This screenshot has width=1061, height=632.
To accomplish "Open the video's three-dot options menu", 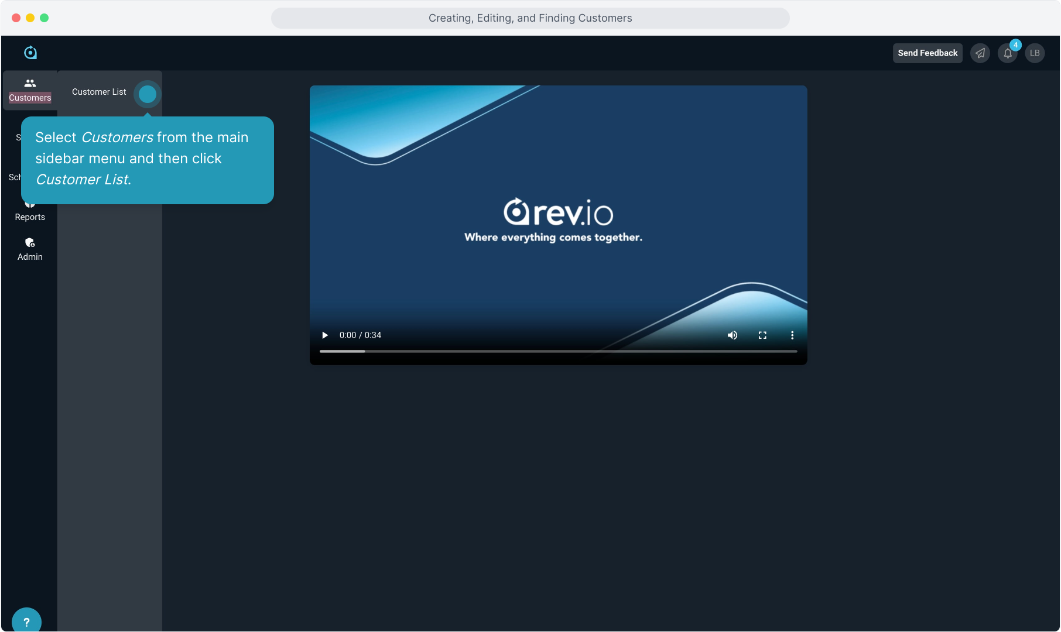I will coord(792,335).
